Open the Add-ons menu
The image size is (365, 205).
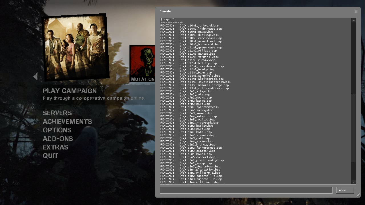[x=58, y=139]
